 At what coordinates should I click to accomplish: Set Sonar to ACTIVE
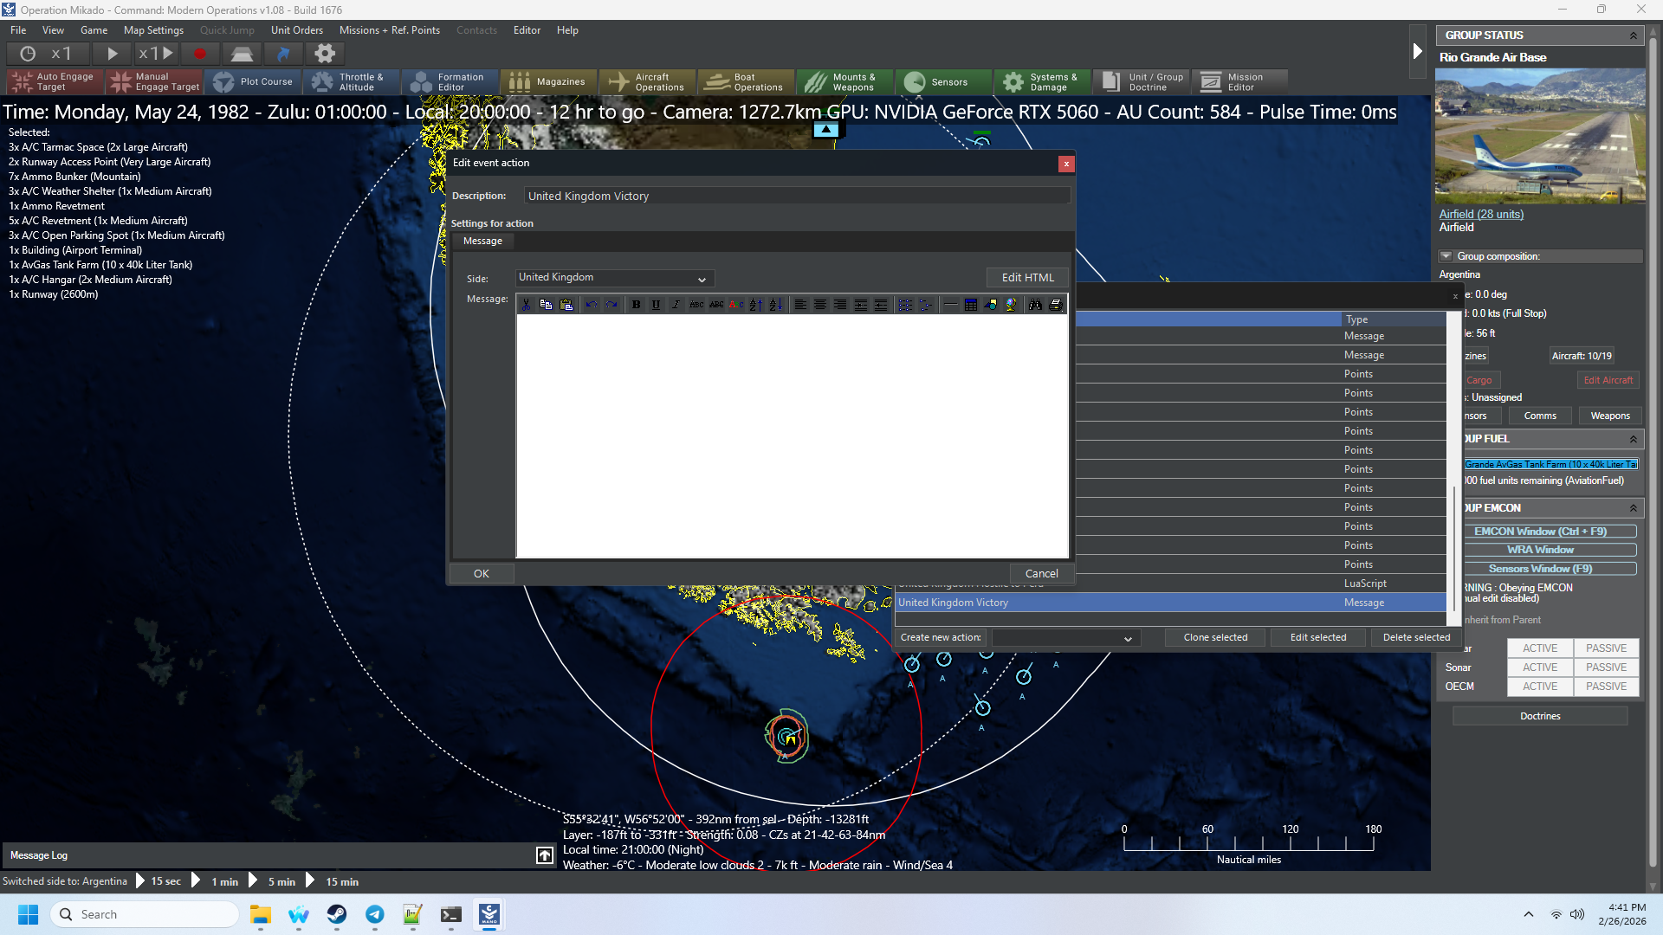pos(1539,667)
